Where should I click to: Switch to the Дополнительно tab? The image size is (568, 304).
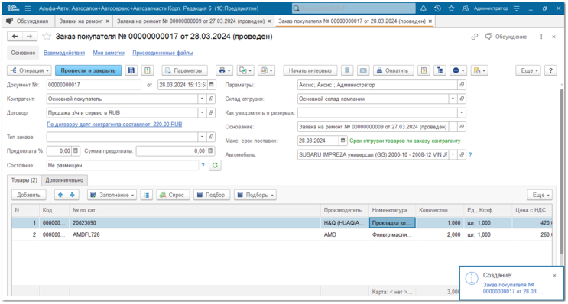(64, 179)
